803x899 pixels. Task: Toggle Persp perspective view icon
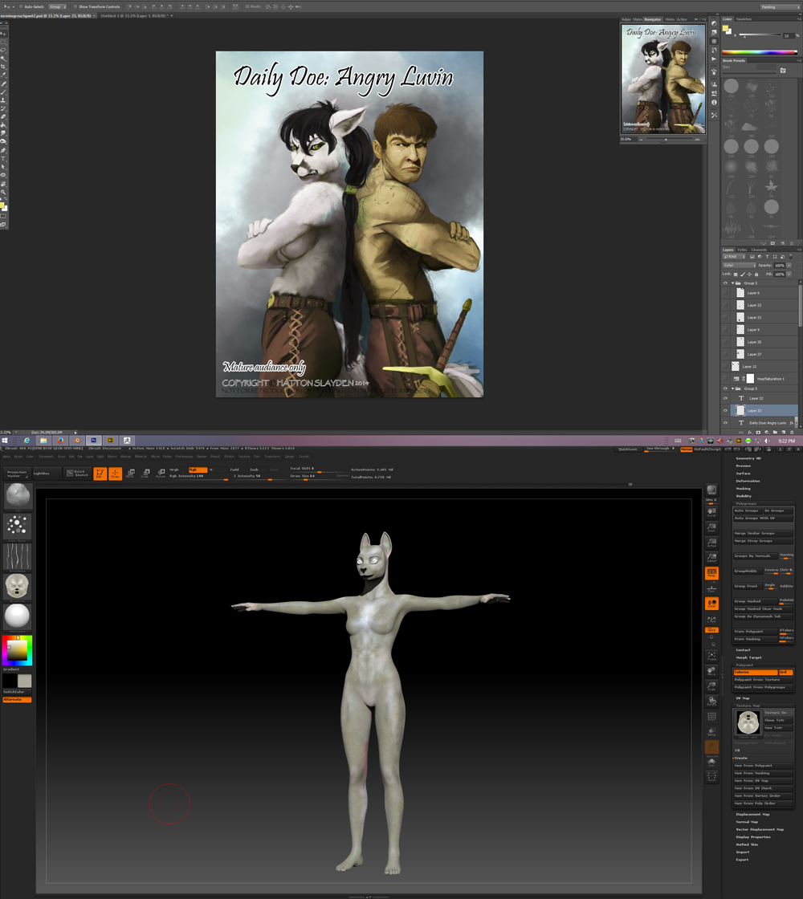point(711,573)
